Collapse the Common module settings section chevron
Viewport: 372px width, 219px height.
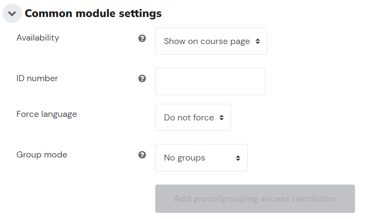pos(12,14)
